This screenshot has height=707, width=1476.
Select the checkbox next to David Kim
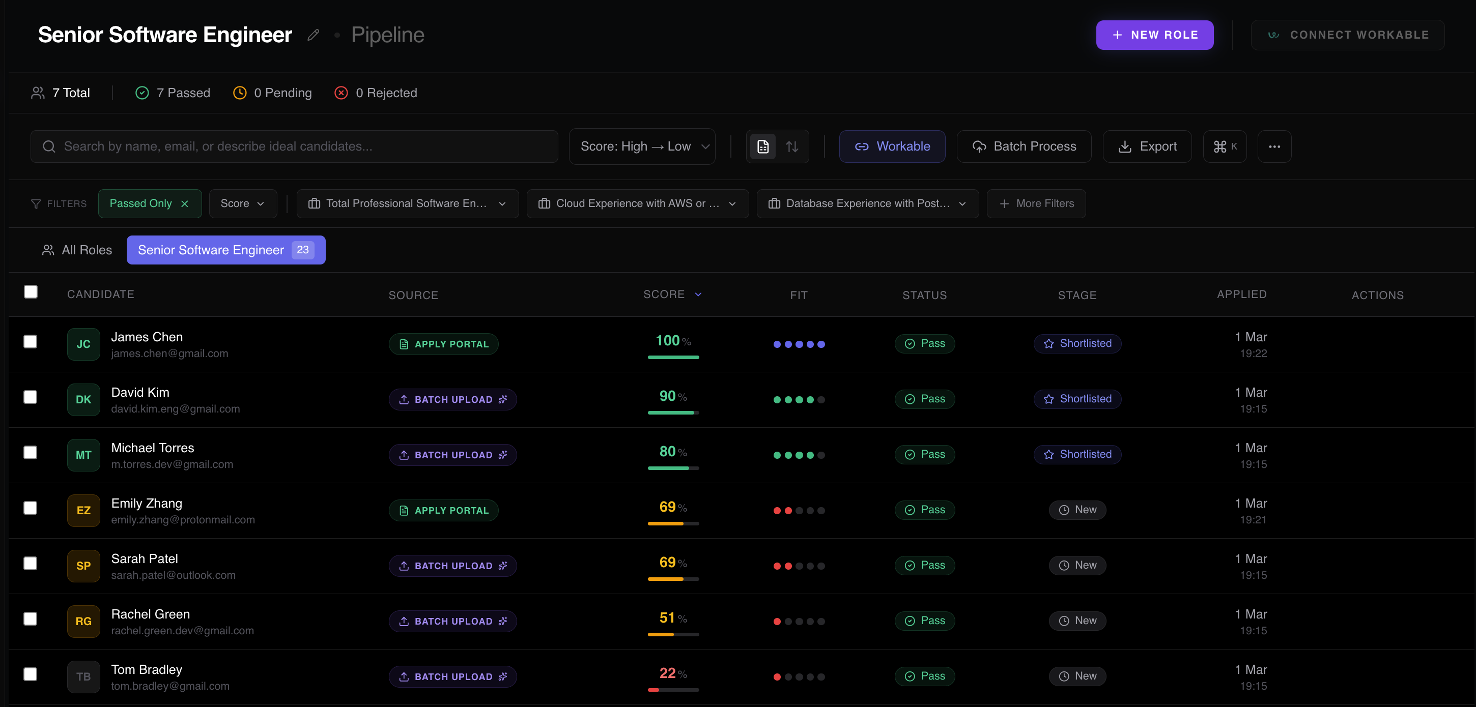[31, 397]
